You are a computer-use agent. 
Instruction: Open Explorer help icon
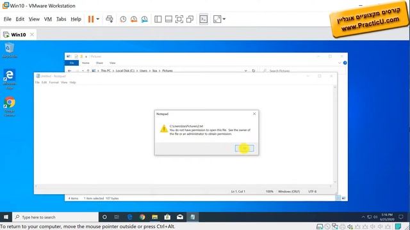345,63
